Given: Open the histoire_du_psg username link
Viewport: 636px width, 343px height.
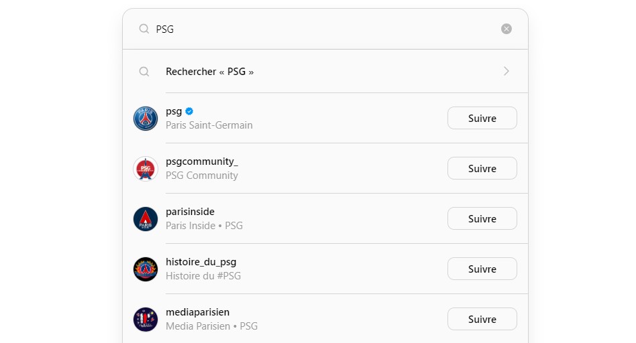Looking at the screenshot, I should coord(201,262).
